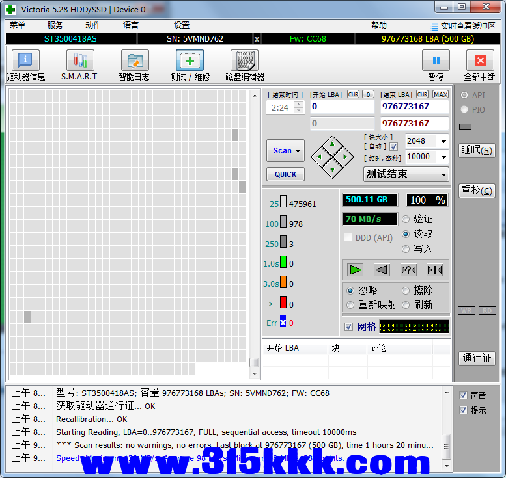This screenshot has width=506, height=478.
Task: Click the Pause (暂停) icon
Action: [436, 60]
